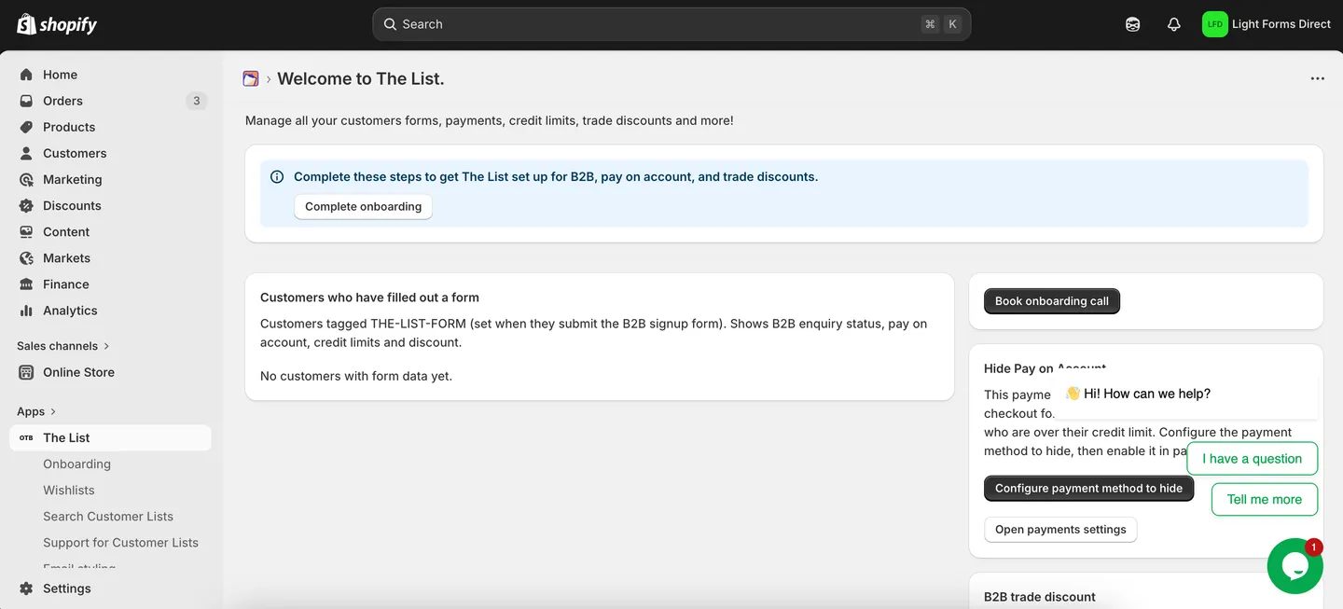Click the Orders inbox icon
Viewport: 1343px width, 609px height.
26,101
